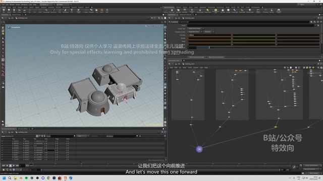The width and height of the screenshot is (323, 181).
Task: Click the parameter search icon
Action: pos(314,22)
